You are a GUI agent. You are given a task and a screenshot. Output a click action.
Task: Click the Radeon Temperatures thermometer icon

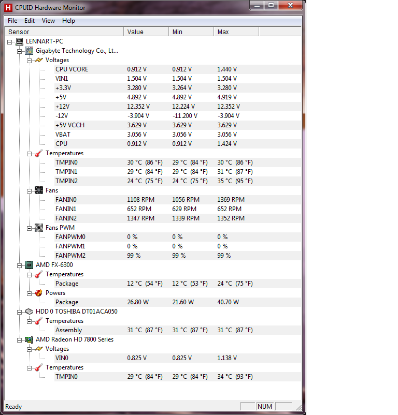39,367
